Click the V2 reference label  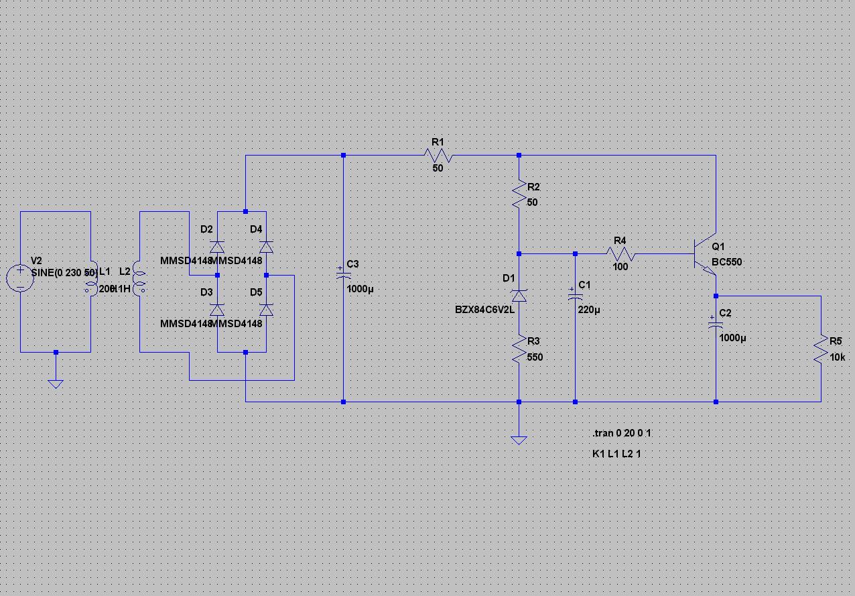[37, 261]
